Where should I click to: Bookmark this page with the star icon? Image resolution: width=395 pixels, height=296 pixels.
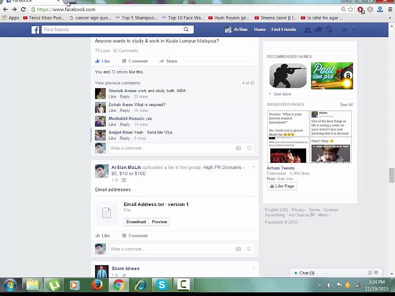point(351,9)
